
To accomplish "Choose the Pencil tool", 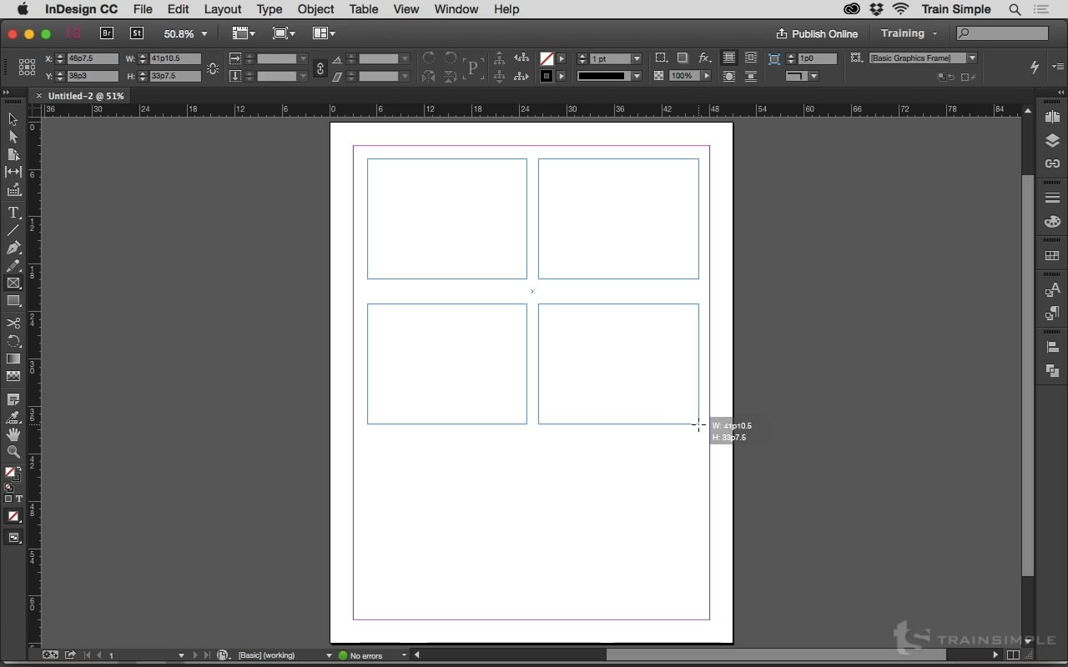I will pyautogui.click(x=13, y=266).
